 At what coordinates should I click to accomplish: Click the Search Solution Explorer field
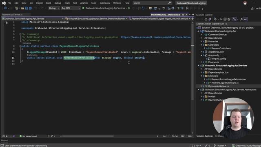point(228,24)
